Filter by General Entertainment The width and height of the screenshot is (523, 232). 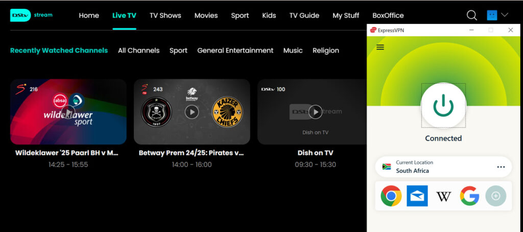[x=235, y=51]
